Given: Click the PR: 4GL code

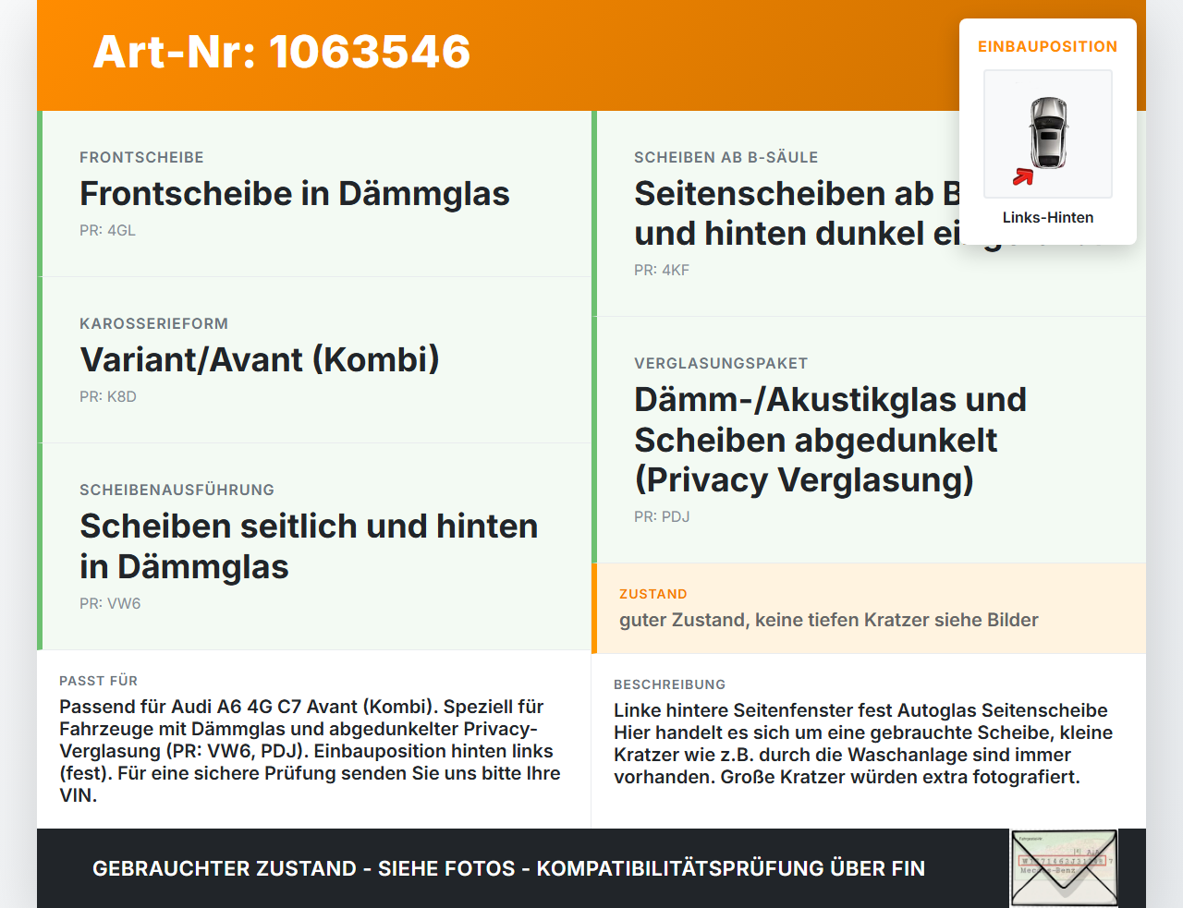Looking at the screenshot, I should 107,230.
